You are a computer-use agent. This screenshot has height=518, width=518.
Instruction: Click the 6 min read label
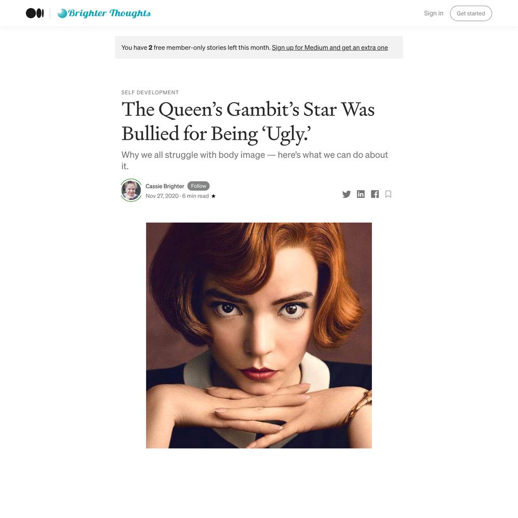[x=195, y=196]
